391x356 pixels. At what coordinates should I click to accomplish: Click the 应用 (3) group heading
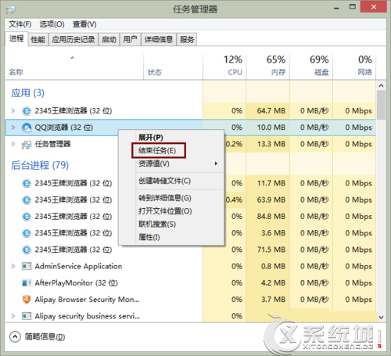(27, 93)
